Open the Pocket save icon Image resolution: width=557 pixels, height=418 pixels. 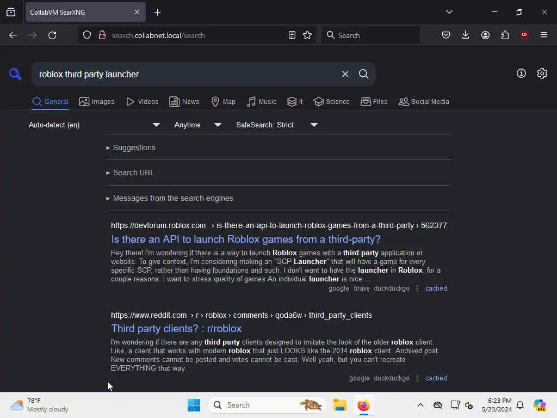point(446,35)
